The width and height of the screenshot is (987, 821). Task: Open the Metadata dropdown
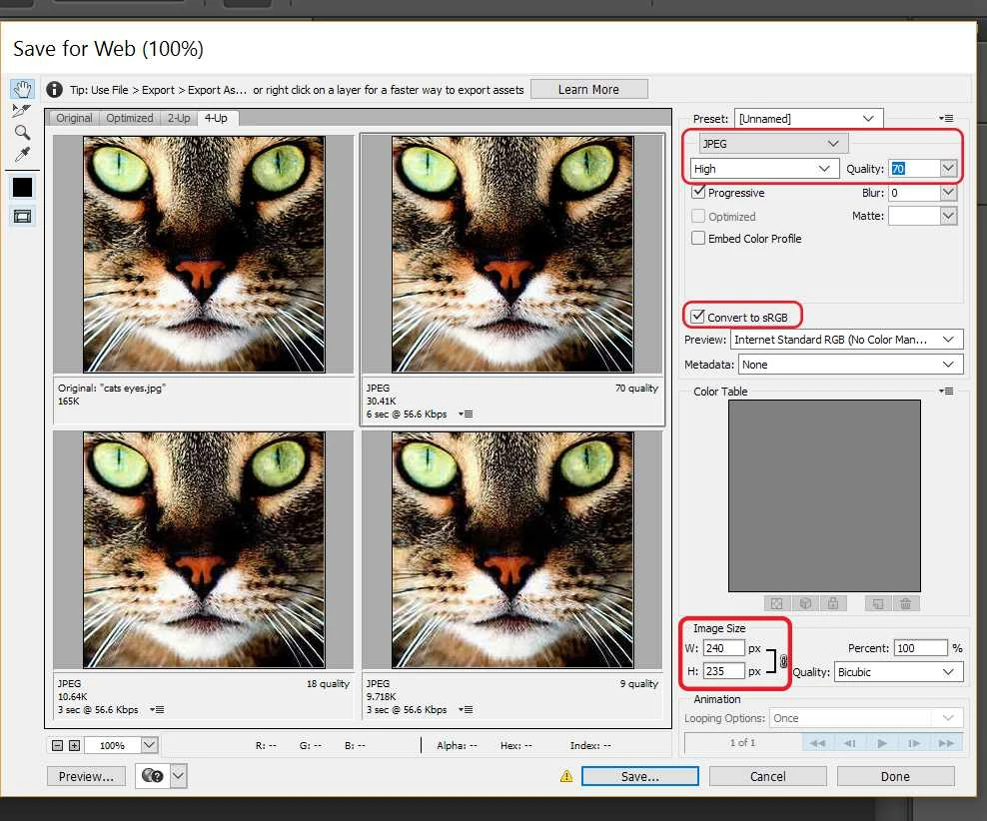coord(850,365)
